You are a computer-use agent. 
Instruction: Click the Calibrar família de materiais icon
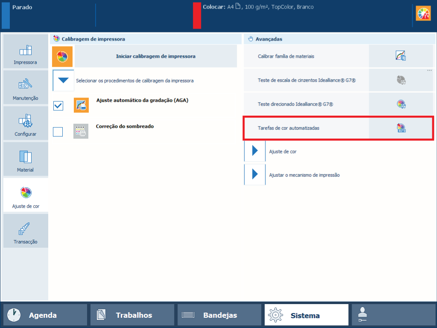[400, 56]
